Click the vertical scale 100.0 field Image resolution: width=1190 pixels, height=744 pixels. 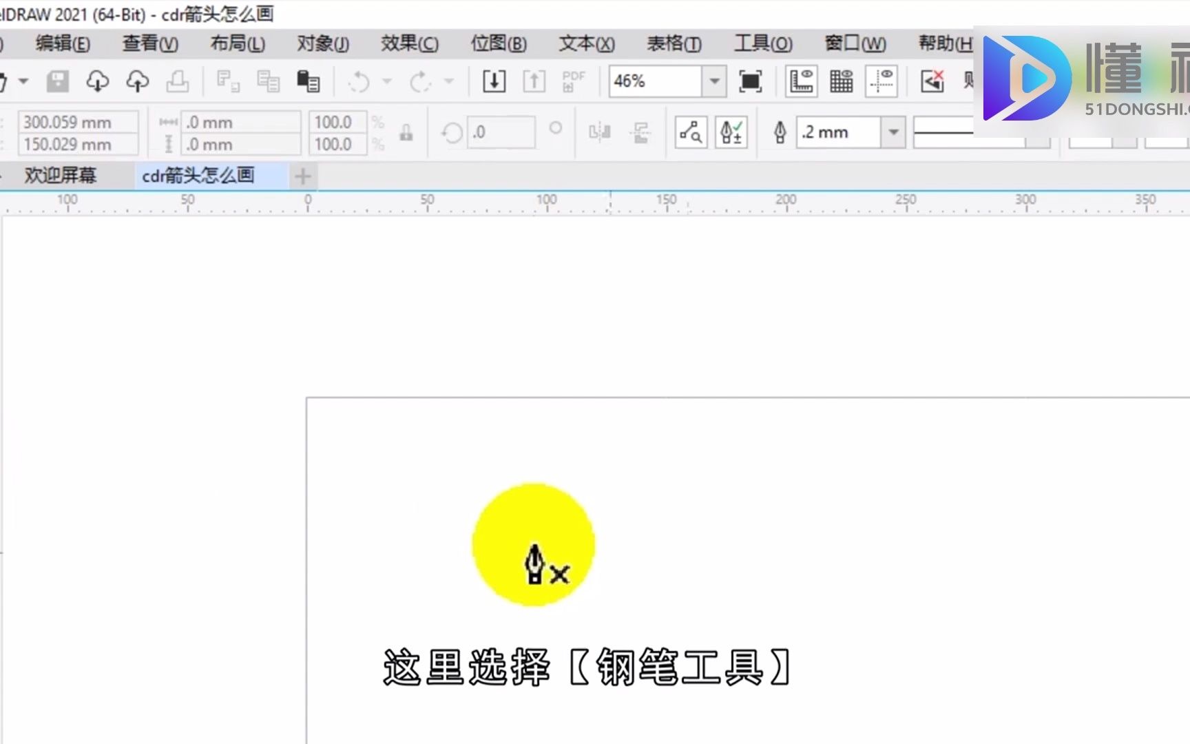(x=337, y=144)
